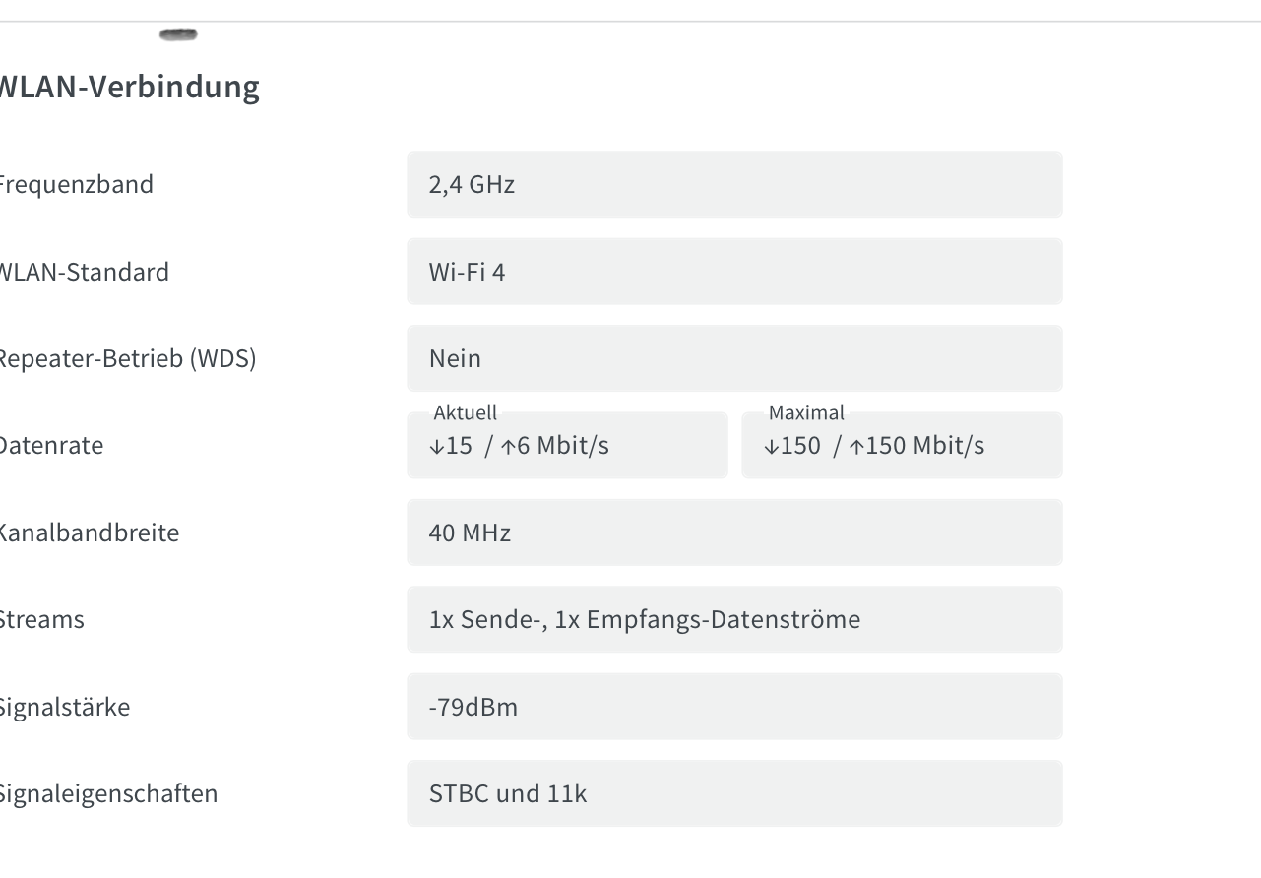Image resolution: width=1261 pixels, height=878 pixels.
Task: Click the small Maximal caption above data rate
Action: (806, 412)
